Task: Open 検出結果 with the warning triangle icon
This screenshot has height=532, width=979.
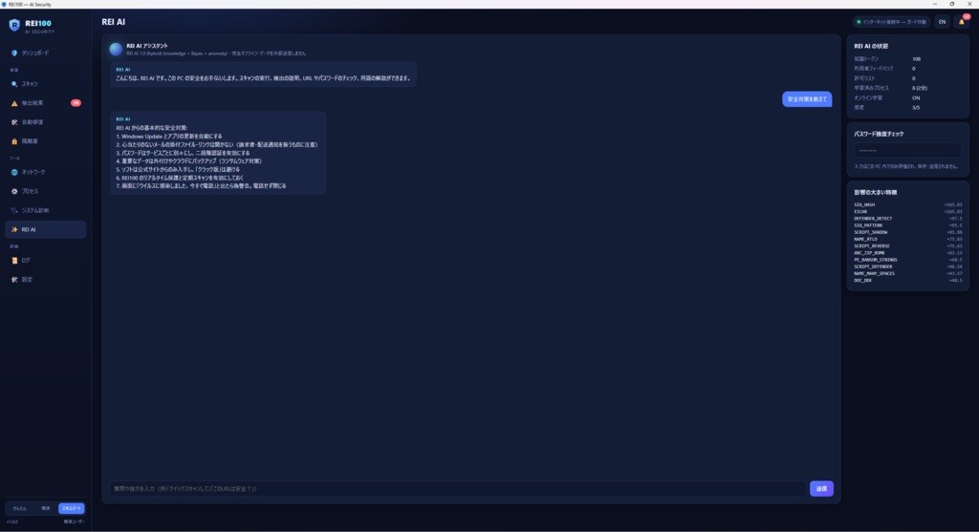Action: pos(46,103)
